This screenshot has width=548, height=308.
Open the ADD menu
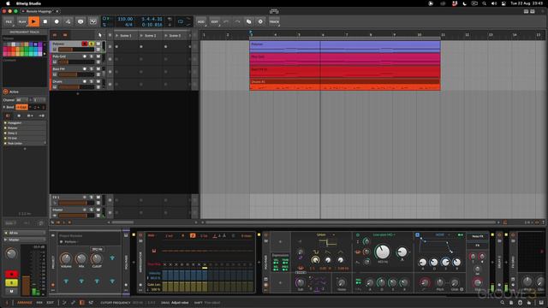[201, 21]
